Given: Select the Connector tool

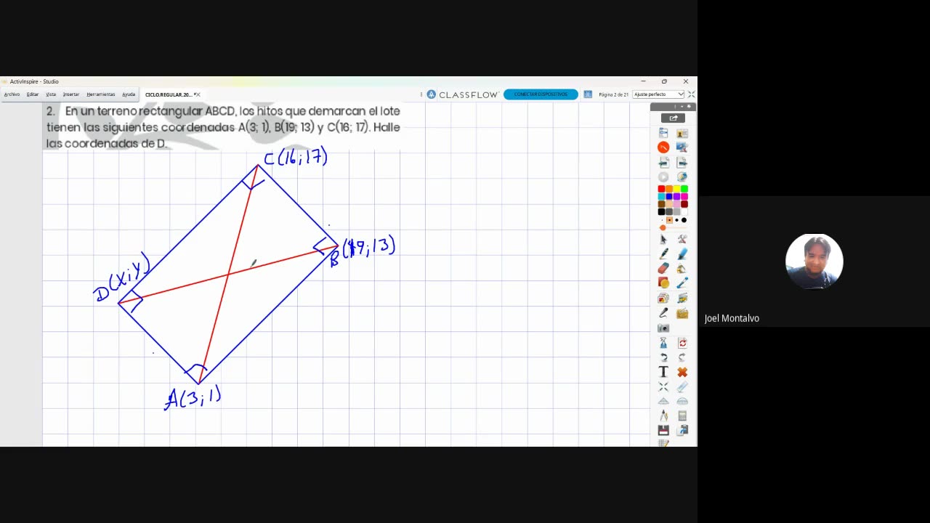Looking at the screenshot, I should [x=682, y=283].
